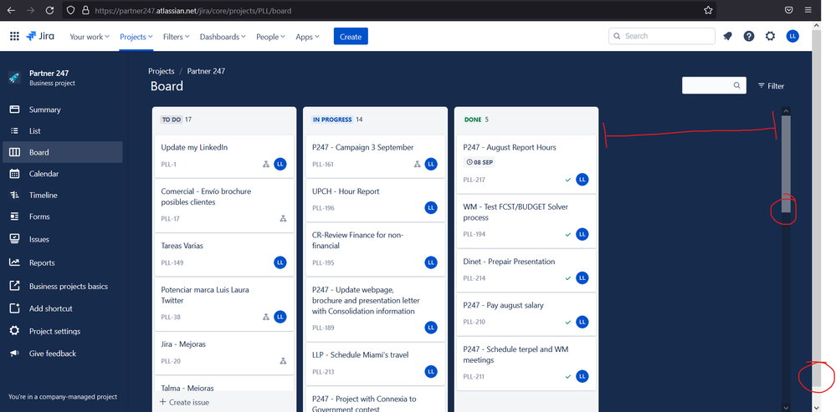The image size is (836, 412).
Task: Open Forms in the sidebar
Action: coord(63,216)
